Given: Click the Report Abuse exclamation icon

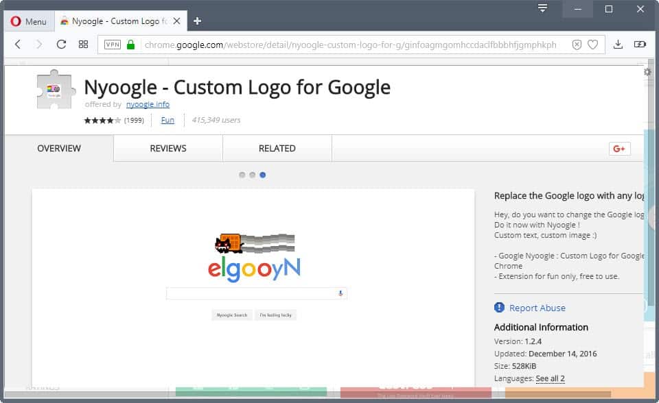Looking at the screenshot, I should [499, 307].
